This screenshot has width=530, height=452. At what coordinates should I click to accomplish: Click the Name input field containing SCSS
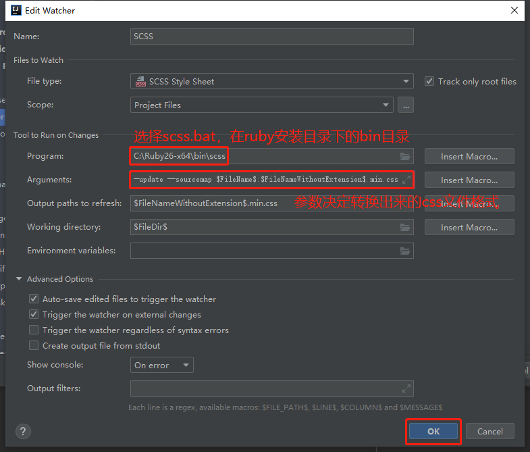(x=272, y=36)
